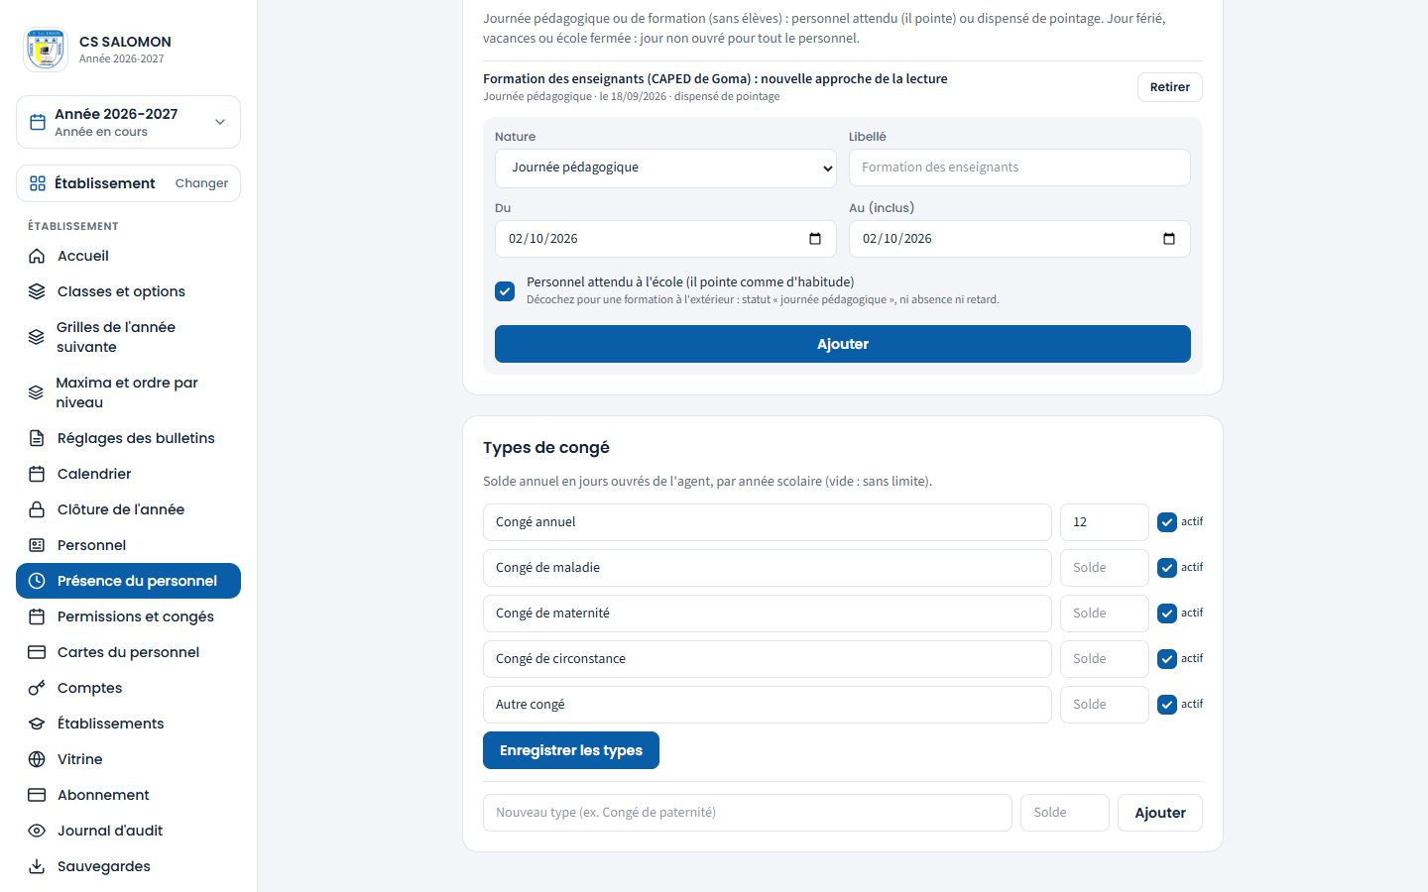Image resolution: width=1428 pixels, height=892 pixels.
Task: Click the graduation cap icon beside Établissements
Action: (x=37, y=724)
